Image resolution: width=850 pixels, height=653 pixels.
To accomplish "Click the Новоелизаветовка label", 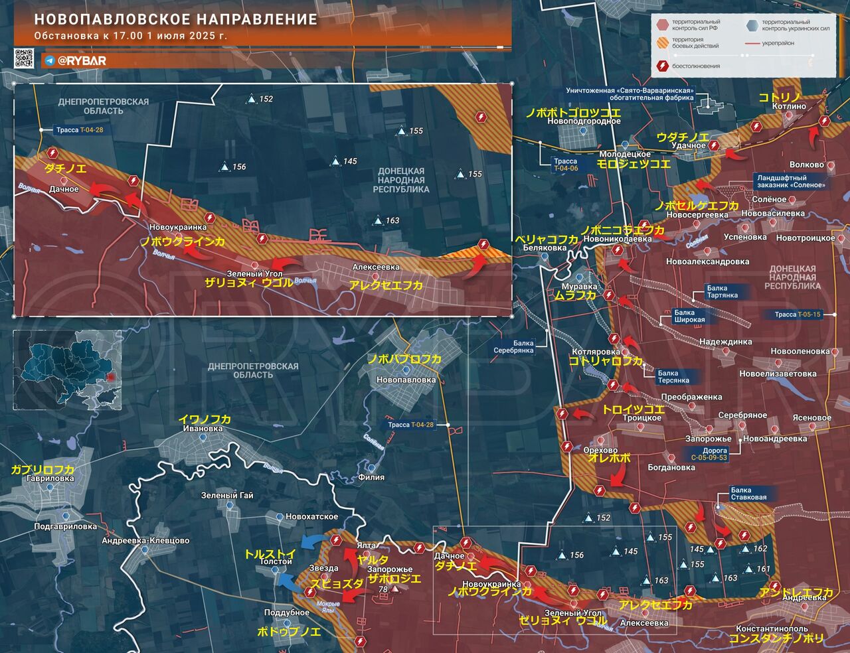I will click(x=778, y=374).
